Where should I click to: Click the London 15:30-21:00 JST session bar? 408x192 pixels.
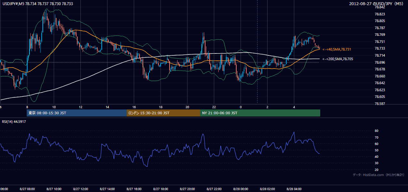tap(163, 113)
